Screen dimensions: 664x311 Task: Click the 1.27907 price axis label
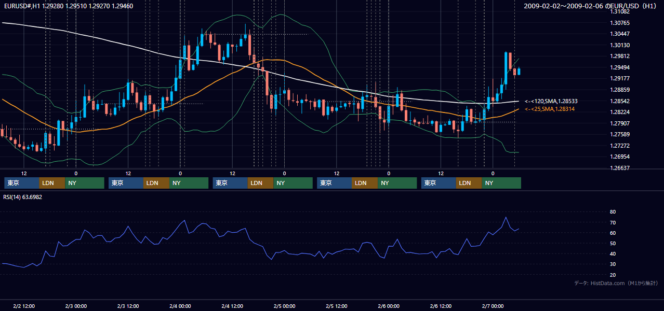point(620,123)
